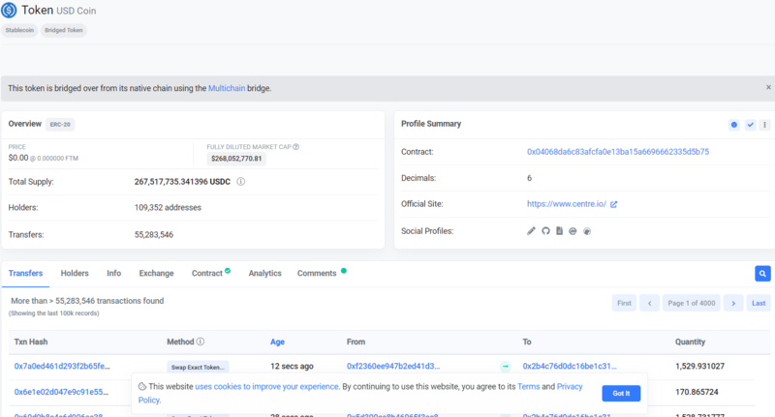Screen dimensions: 775x417
Task: Click the blue search button beside the tabs
Action: 762,274
